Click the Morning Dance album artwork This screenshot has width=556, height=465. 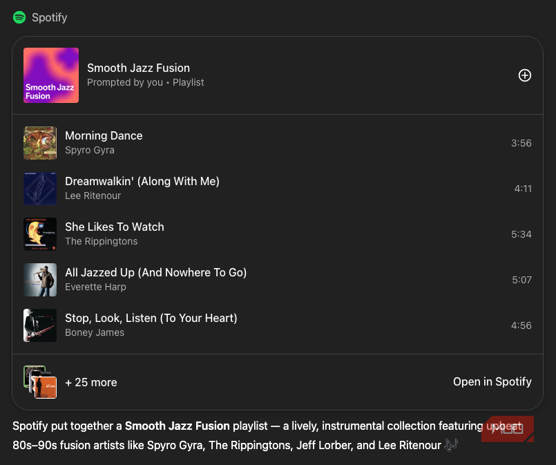[40, 143]
